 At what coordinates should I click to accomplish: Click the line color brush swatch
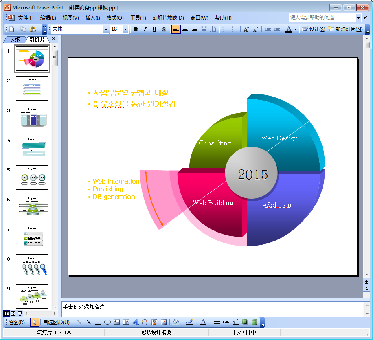click(x=190, y=322)
